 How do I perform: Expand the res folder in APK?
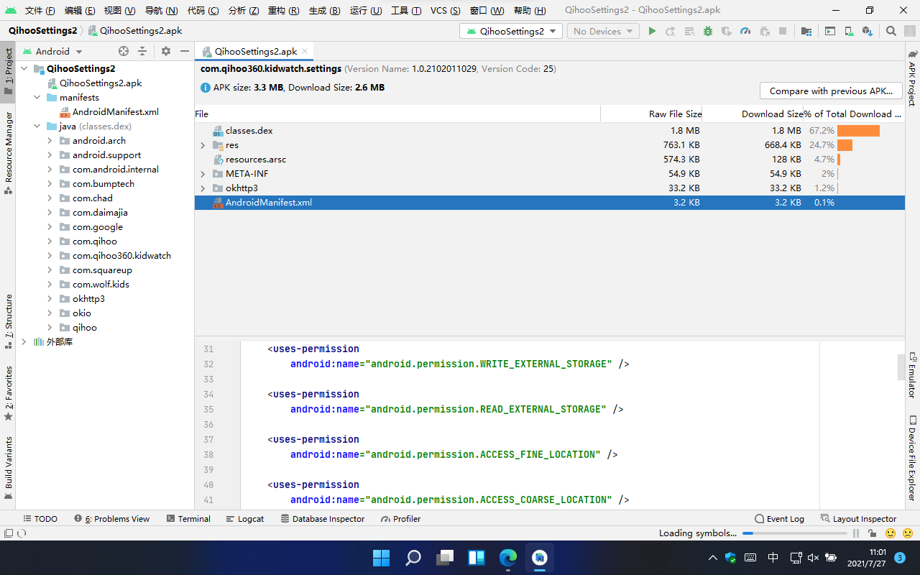point(203,145)
